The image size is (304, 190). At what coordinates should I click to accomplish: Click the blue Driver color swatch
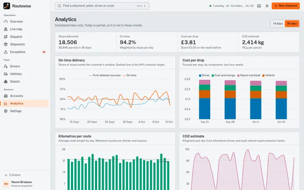pyautogui.click(x=200, y=76)
